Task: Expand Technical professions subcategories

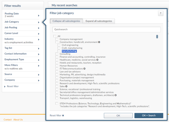Action: click(115, 95)
